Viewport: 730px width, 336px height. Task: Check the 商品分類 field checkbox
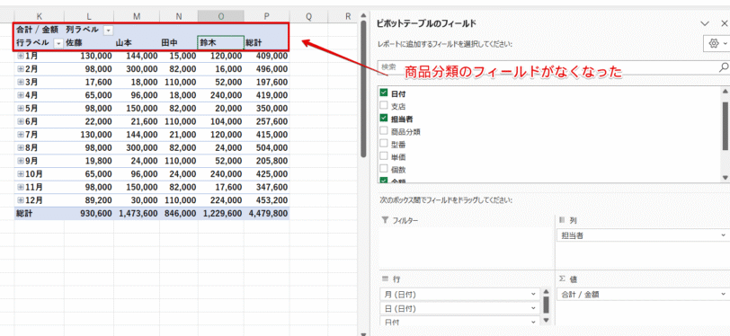pyautogui.click(x=384, y=131)
